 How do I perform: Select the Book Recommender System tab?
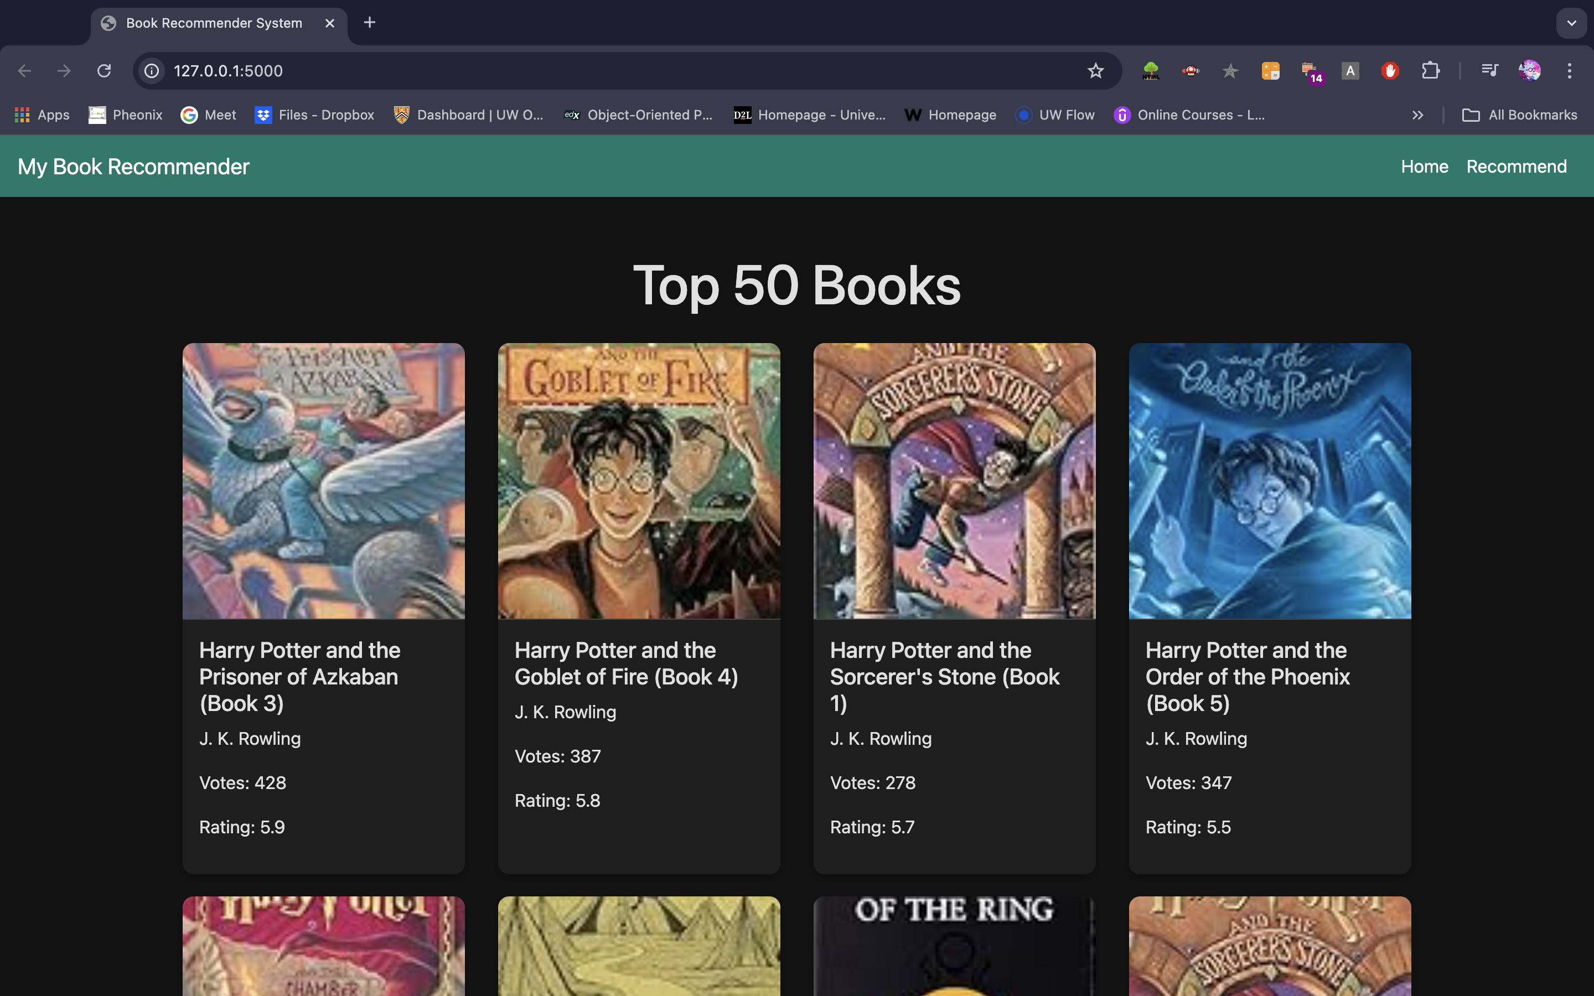(x=219, y=24)
